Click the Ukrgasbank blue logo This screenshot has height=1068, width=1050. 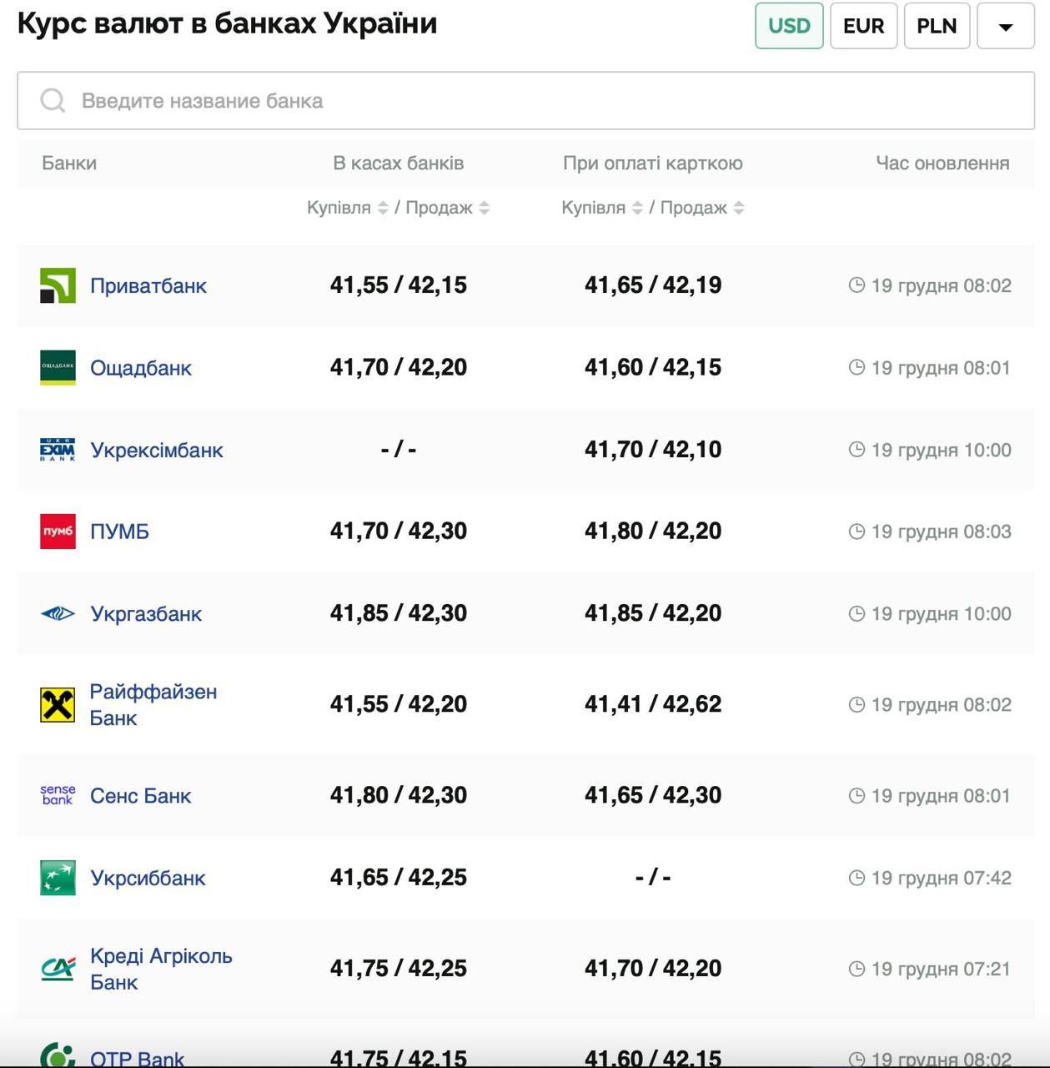click(58, 614)
